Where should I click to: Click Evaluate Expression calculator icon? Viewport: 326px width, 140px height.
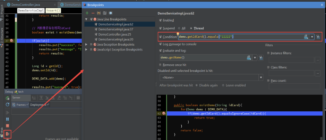click(78, 98)
